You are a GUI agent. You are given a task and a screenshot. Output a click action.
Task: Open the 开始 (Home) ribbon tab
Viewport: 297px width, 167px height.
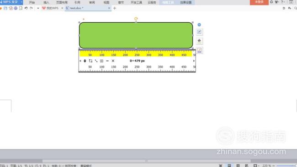coord(32,2)
